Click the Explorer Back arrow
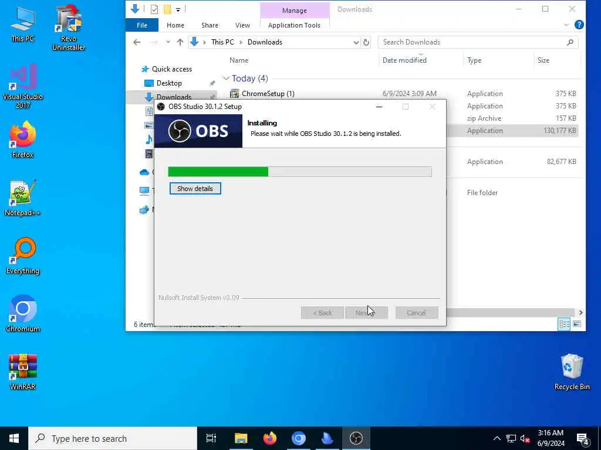Viewport: 601px width, 450px height. (137, 42)
